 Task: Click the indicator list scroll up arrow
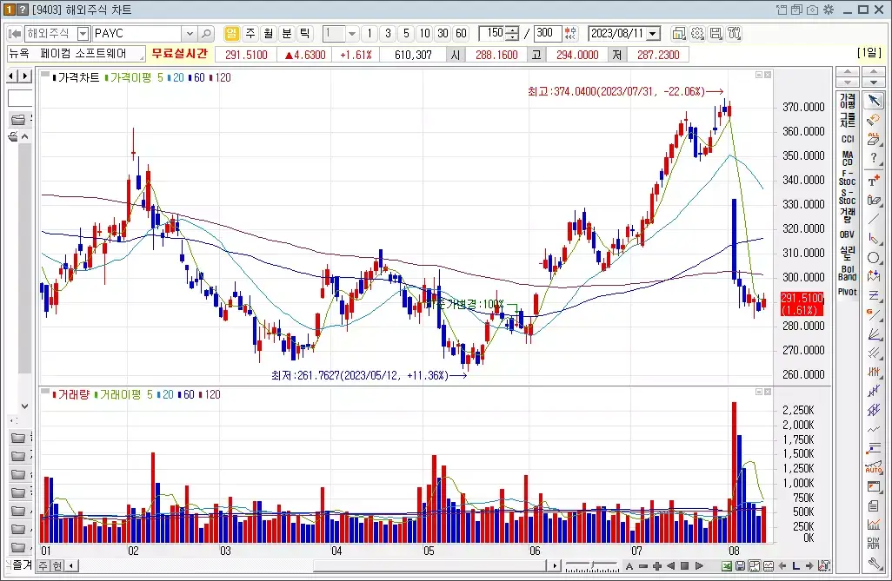pos(847,71)
